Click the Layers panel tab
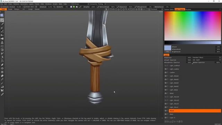The width and height of the screenshot is (222, 125). coord(166,55)
